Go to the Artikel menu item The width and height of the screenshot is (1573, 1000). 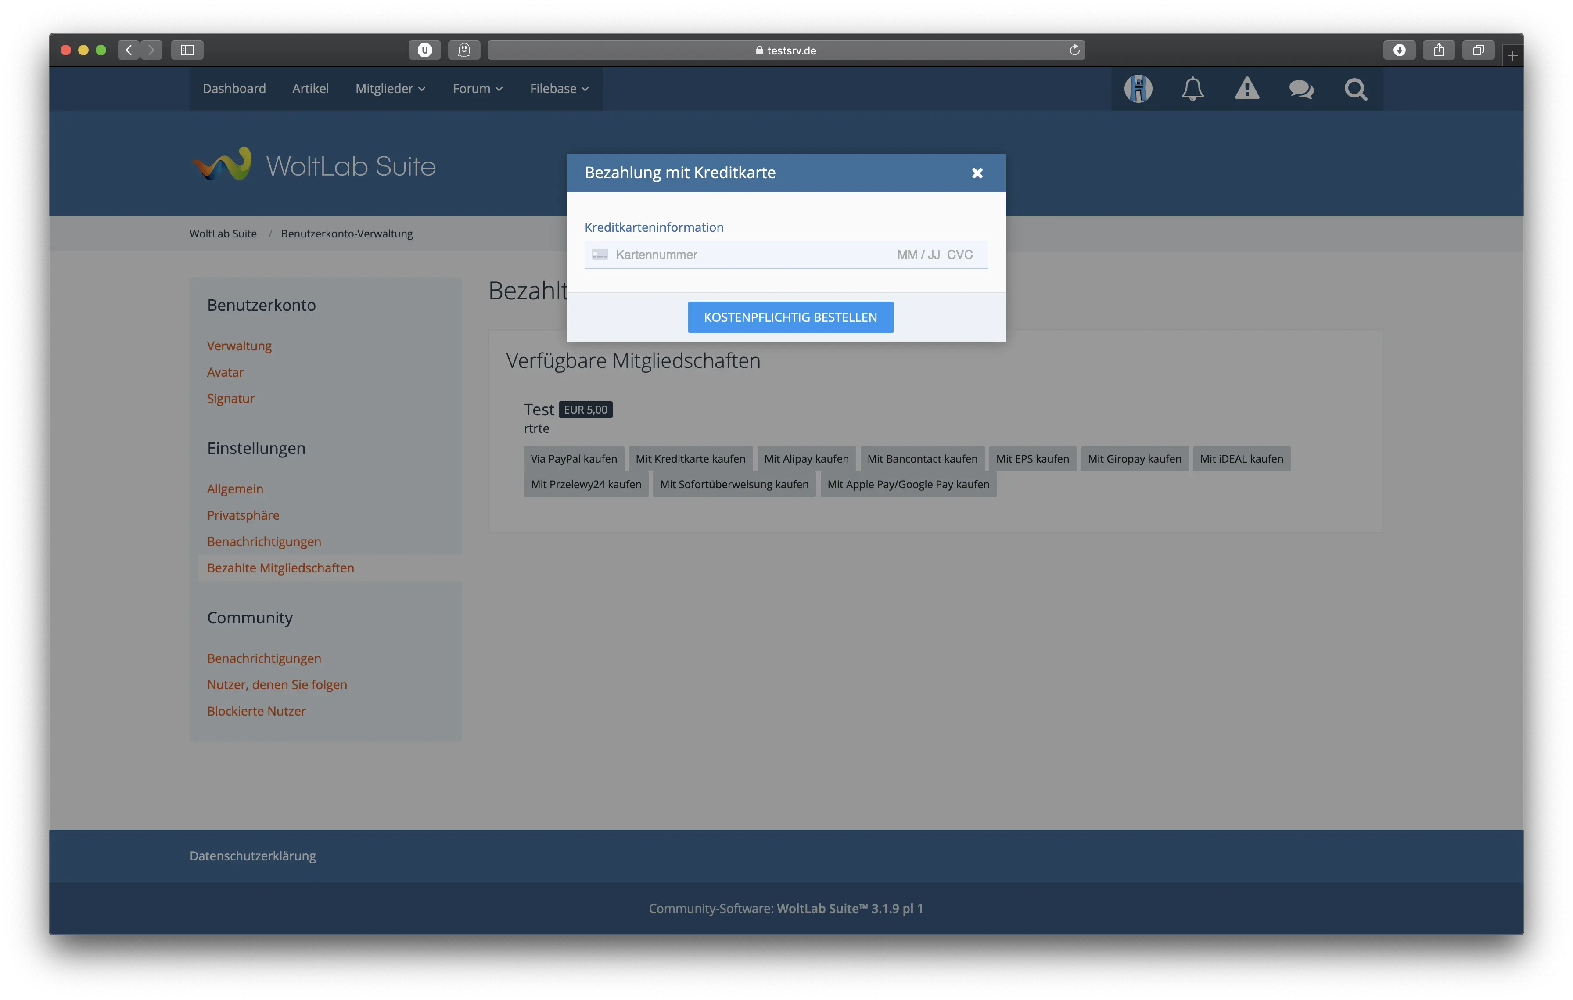310,89
